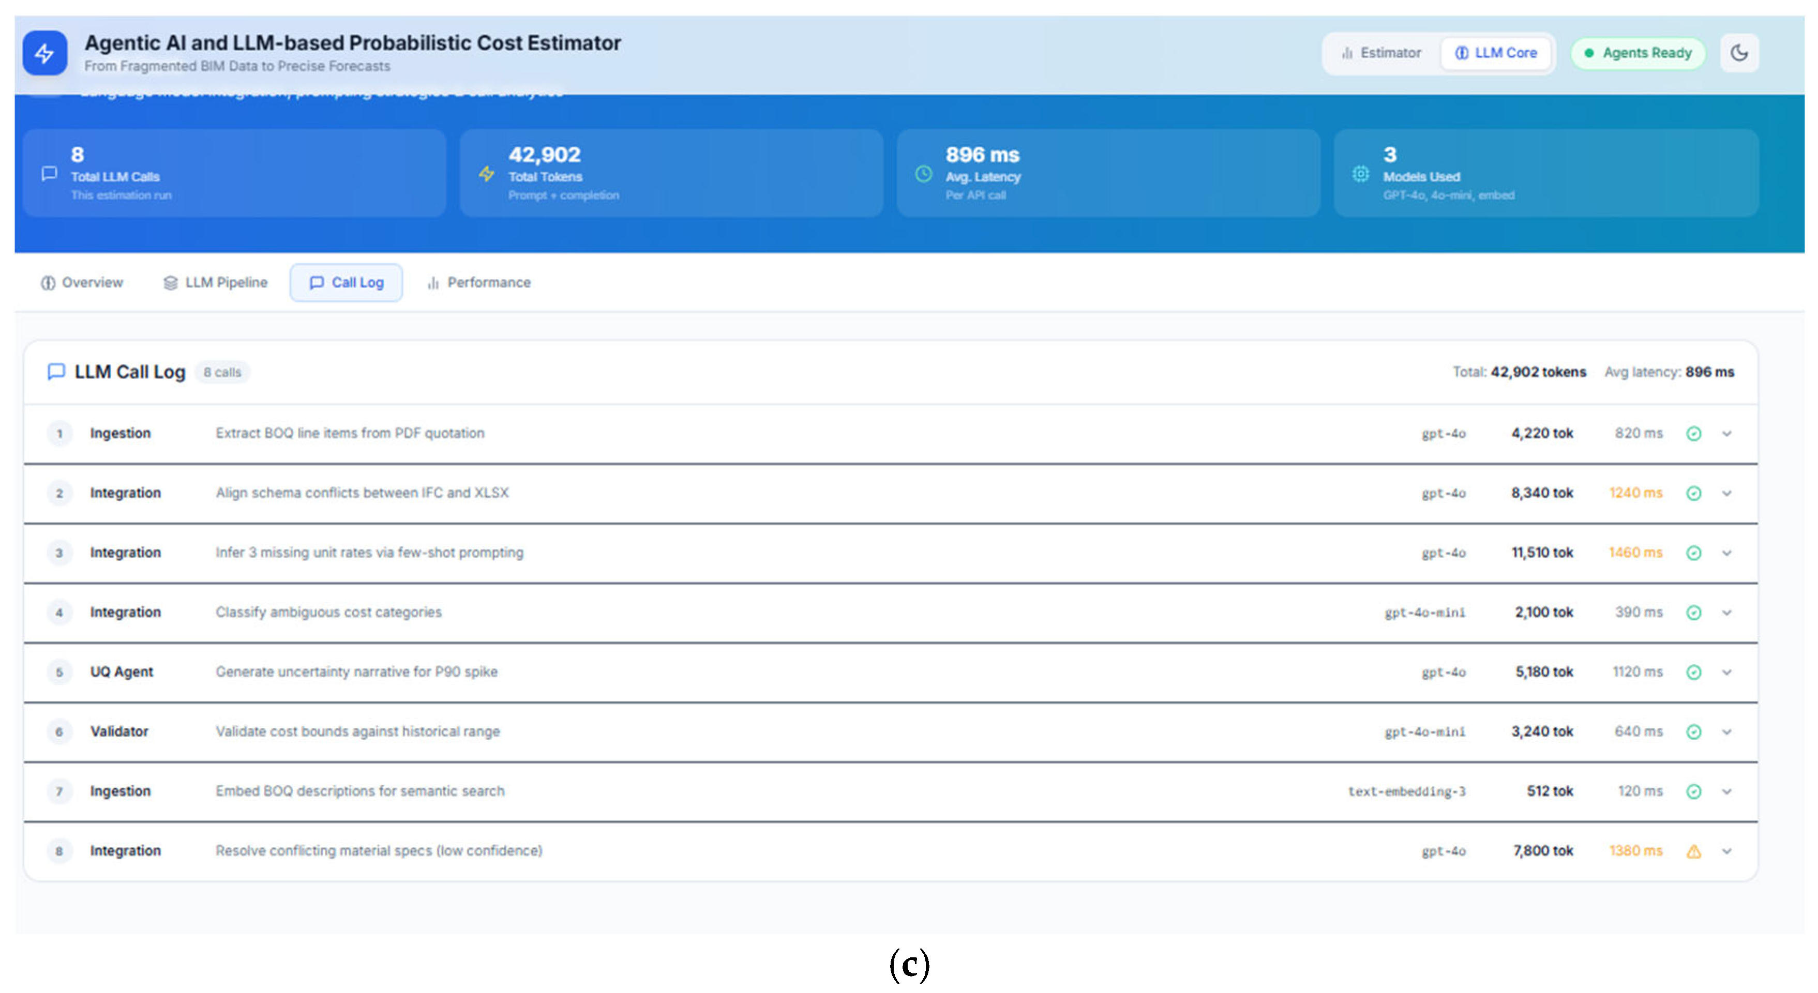Select the LLM Core view
The height and width of the screenshot is (993, 1818).
point(1495,53)
